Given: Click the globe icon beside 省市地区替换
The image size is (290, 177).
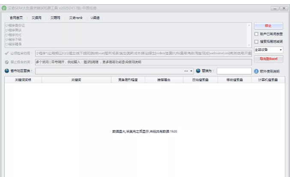Looking at the screenshot, I should 7,71.
